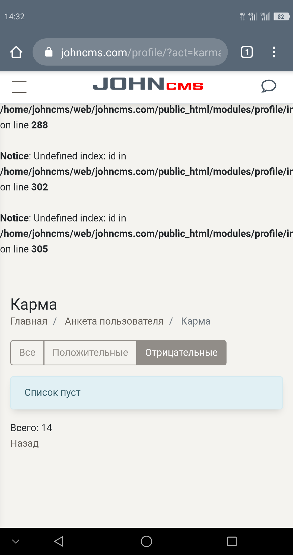Open the Анкета пользователя breadcrumb
The image size is (293, 555).
(x=114, y=321)
